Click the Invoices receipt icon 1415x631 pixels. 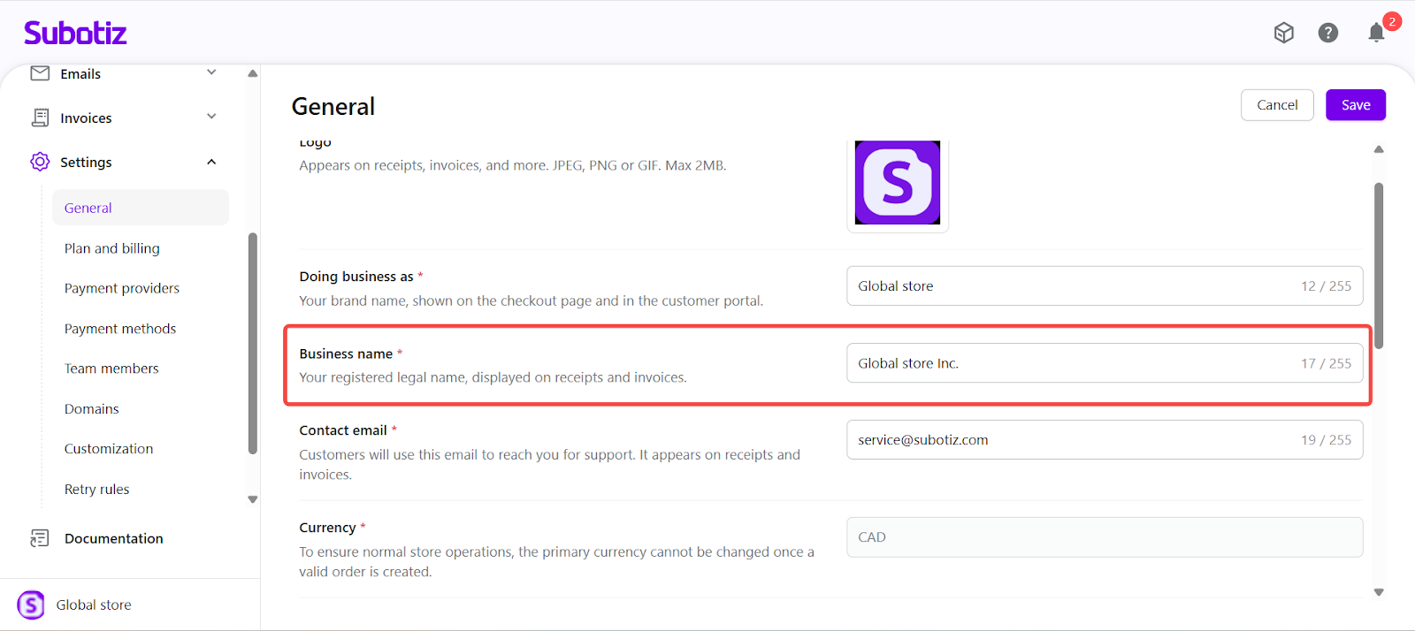[x=40, y=118]
